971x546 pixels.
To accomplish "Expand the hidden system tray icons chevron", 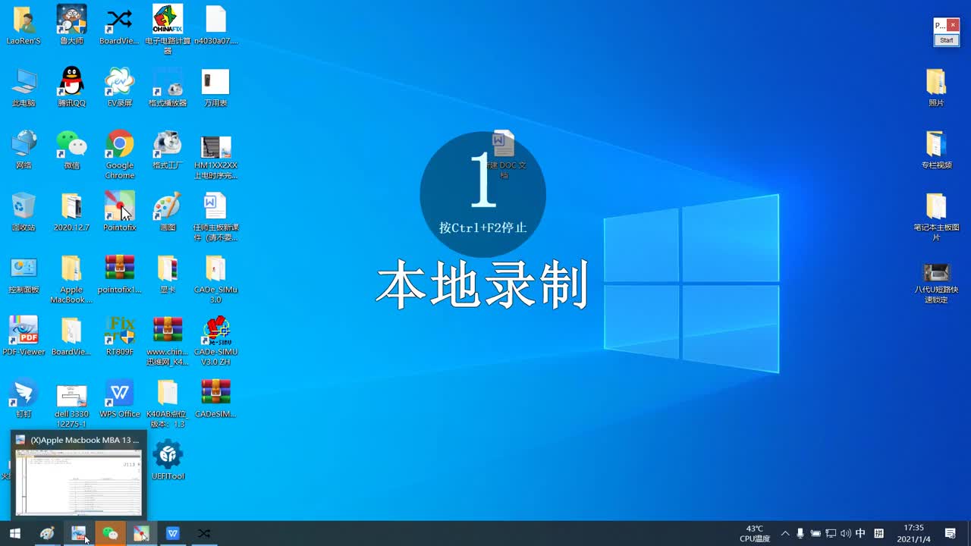I will pyautogui.click(x=785, y=534).
